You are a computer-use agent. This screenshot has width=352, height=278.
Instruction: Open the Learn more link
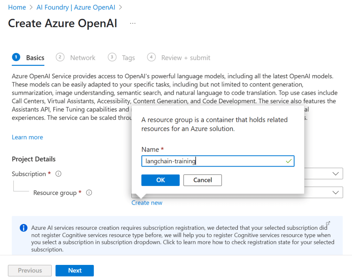click(27, 137)
